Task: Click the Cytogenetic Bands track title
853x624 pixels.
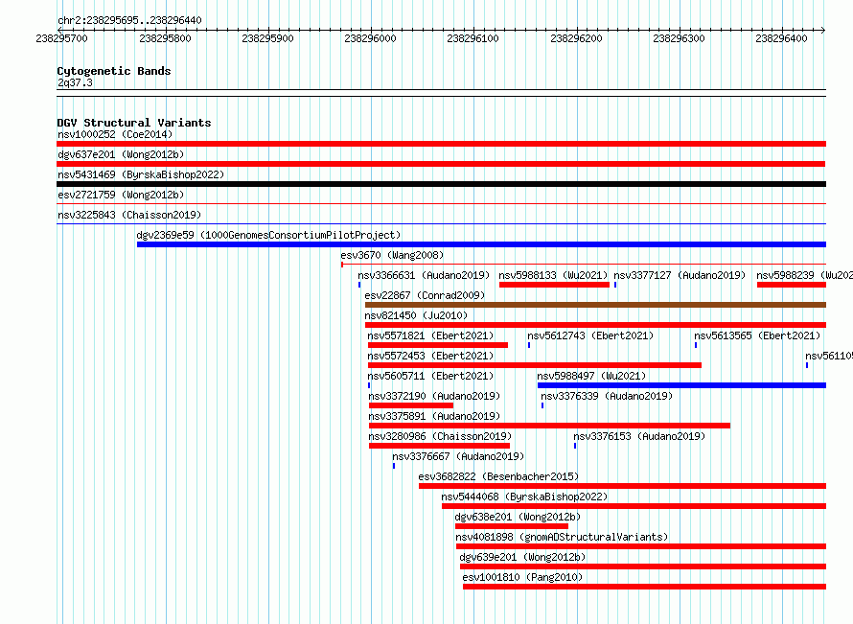Action: 114,71
